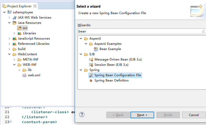This screenshot has height=125, width=206.
Task: Close the Project Explorer tab
Action: pos(36,6)
